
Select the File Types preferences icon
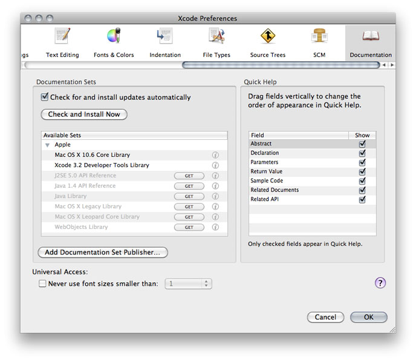click(x=216, y=41)
